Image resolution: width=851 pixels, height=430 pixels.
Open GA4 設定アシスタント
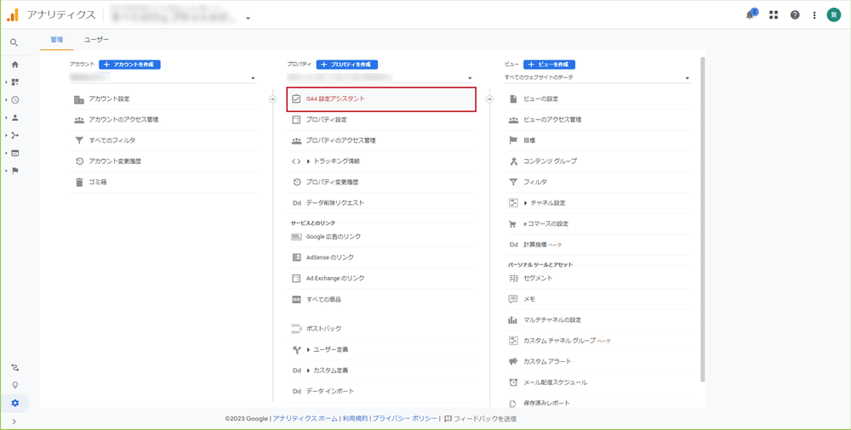[381, 99]
